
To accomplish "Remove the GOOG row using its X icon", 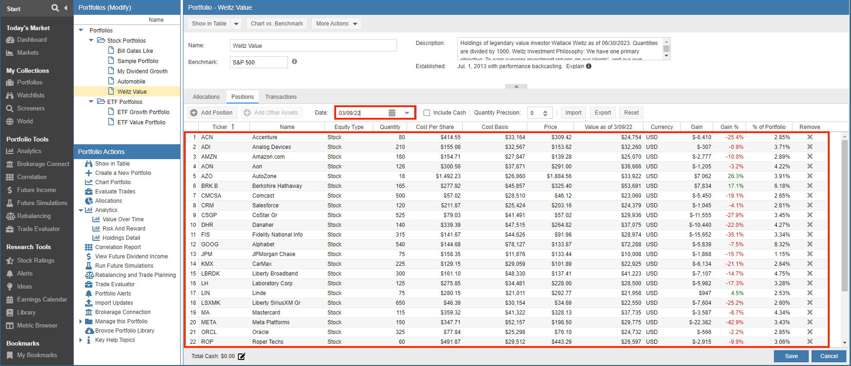I will 810,244.
